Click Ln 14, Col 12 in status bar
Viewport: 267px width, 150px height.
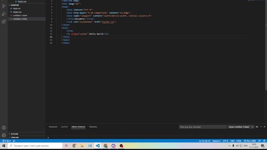[204, 141]
